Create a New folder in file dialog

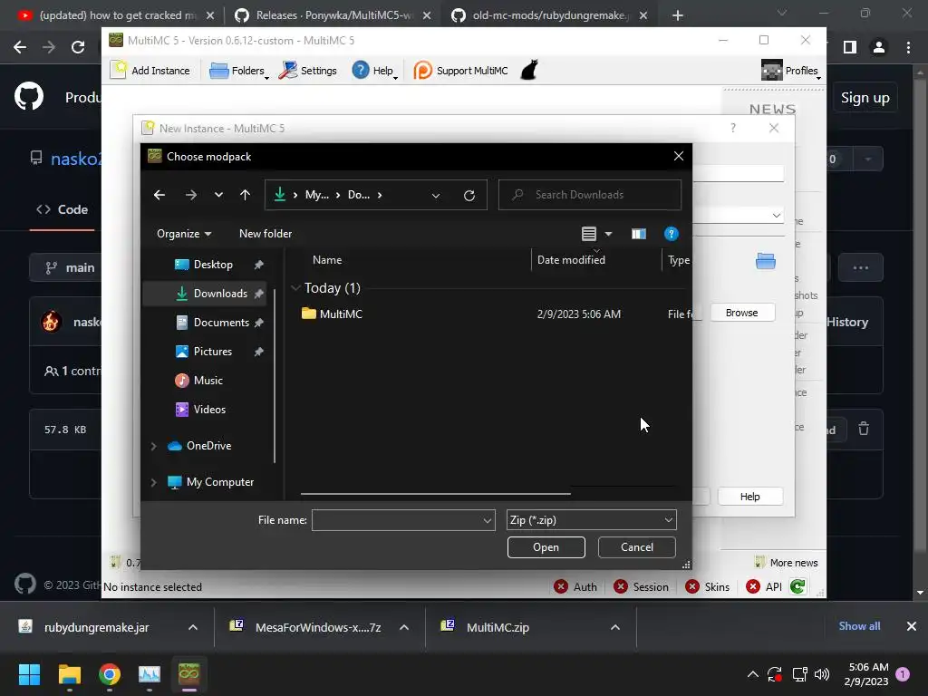[266, 234]
